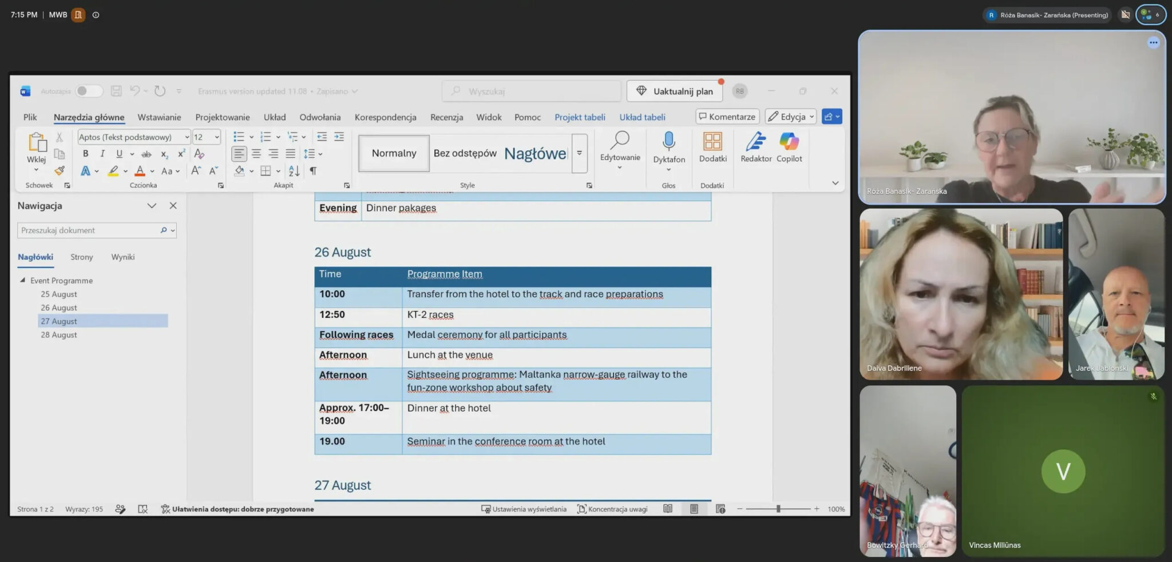Open the Plik menu
The height and width of the screenshot is (562, 1172).
[30, 117]
